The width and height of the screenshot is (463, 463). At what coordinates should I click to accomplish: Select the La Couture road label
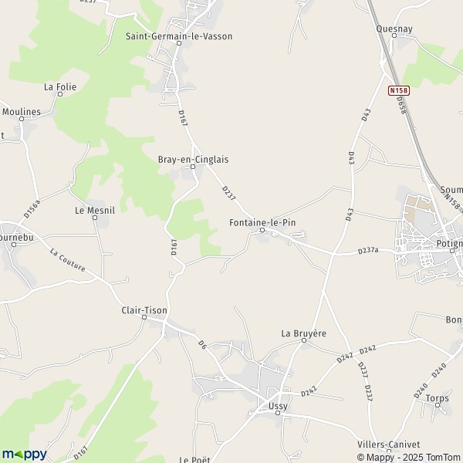point(67,260)
